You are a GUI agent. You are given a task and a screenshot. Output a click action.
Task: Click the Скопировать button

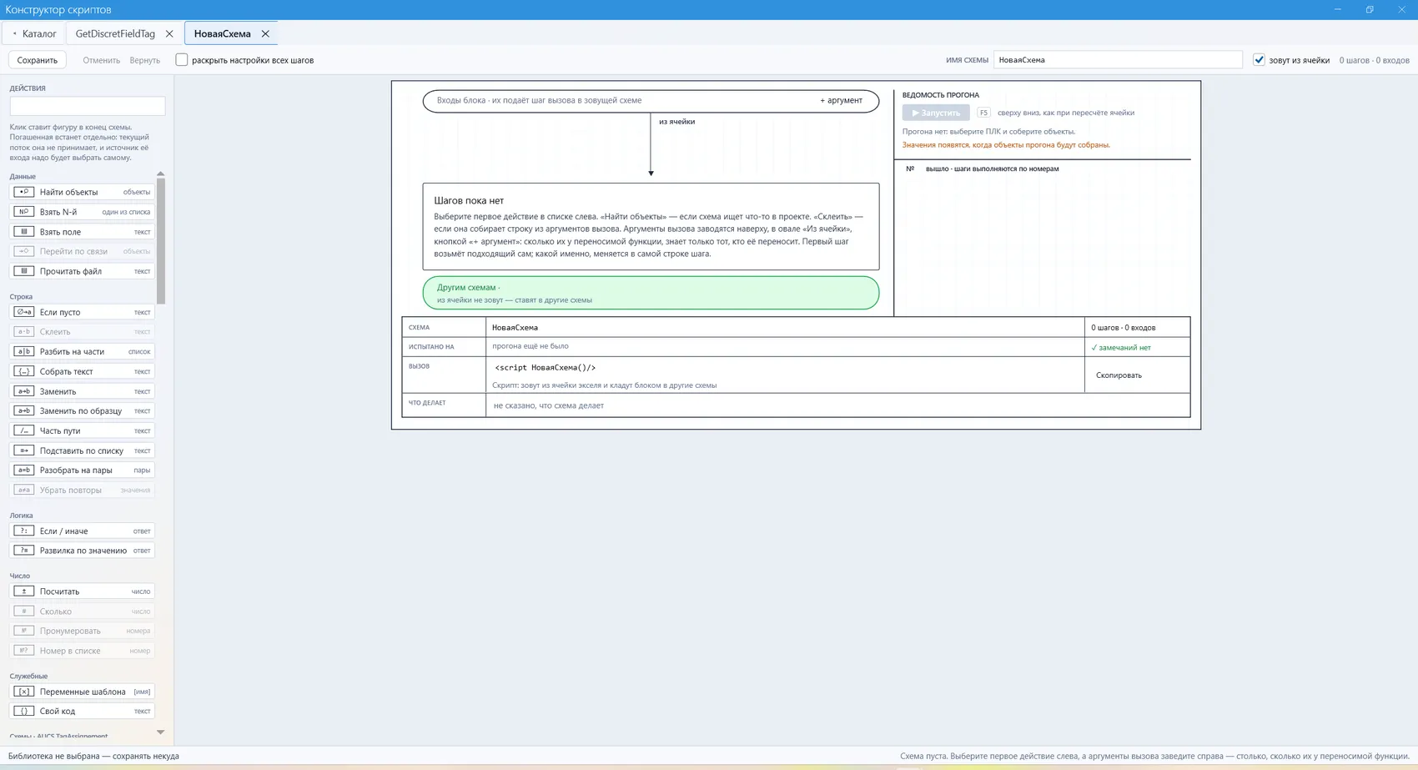pos(1119,375)
